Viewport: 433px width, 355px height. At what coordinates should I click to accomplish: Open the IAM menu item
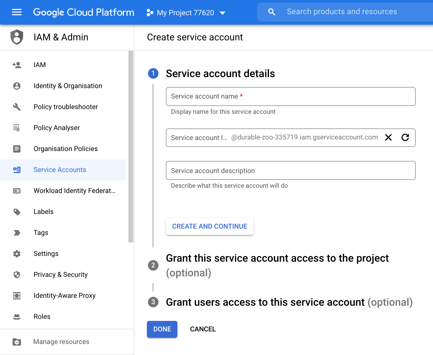click(63, 65)
